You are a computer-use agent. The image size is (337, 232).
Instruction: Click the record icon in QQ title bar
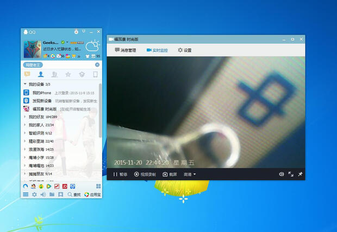(76, 32)
